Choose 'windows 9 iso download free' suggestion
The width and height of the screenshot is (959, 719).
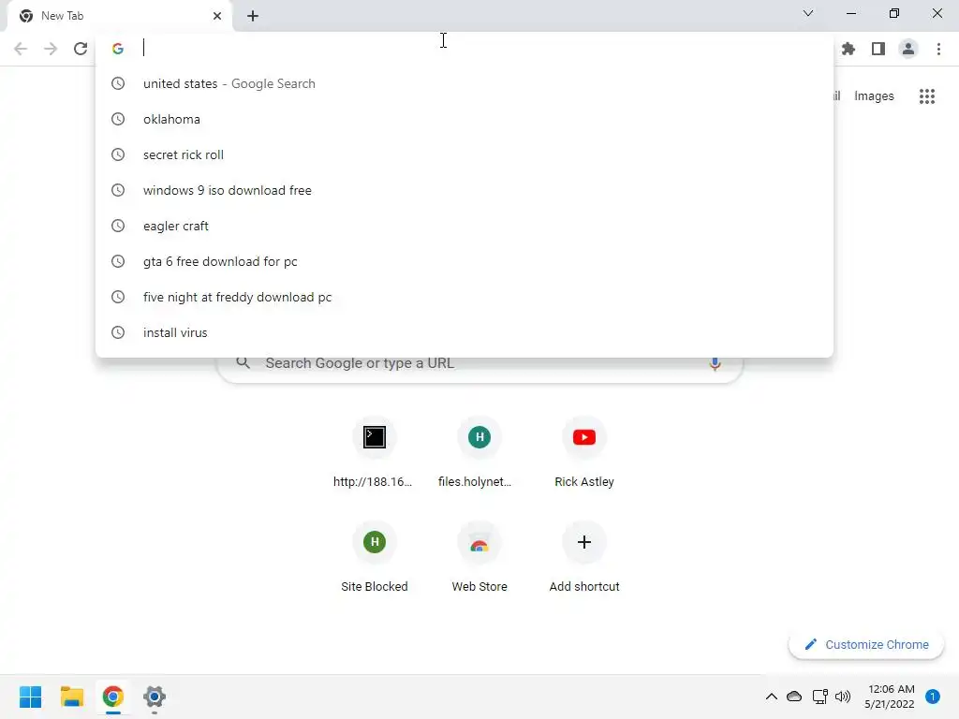(x=465, y=190)
